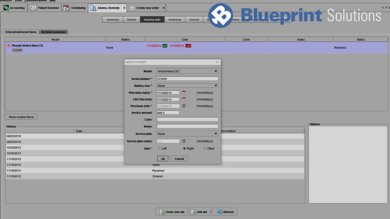The width and height of the screenshot is (390, 219).
Task: Click the red R side indicator icon
Action: pos(9,46)
